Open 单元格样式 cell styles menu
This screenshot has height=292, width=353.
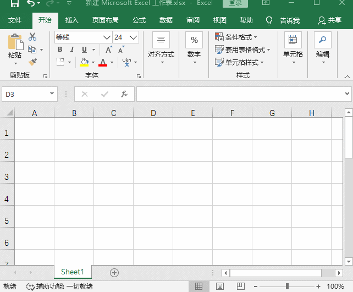[x=239, y=62]
